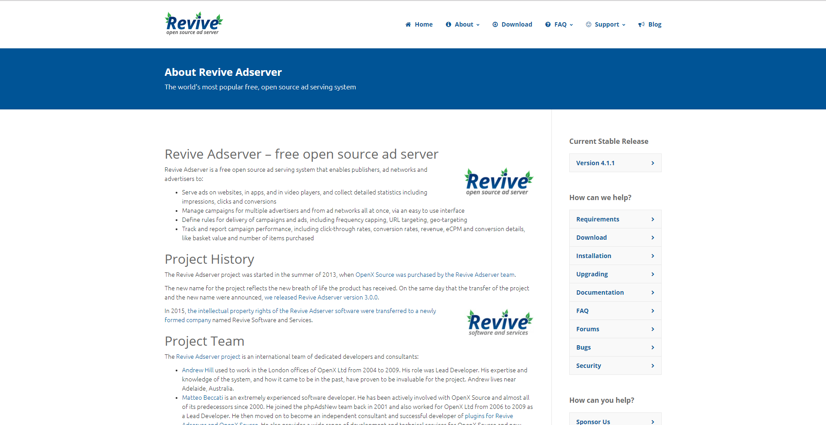The image size is (826, 425).
Task: Expand the FAQ menu chevron
Action: pyautogui.click(x=571, y=25)
